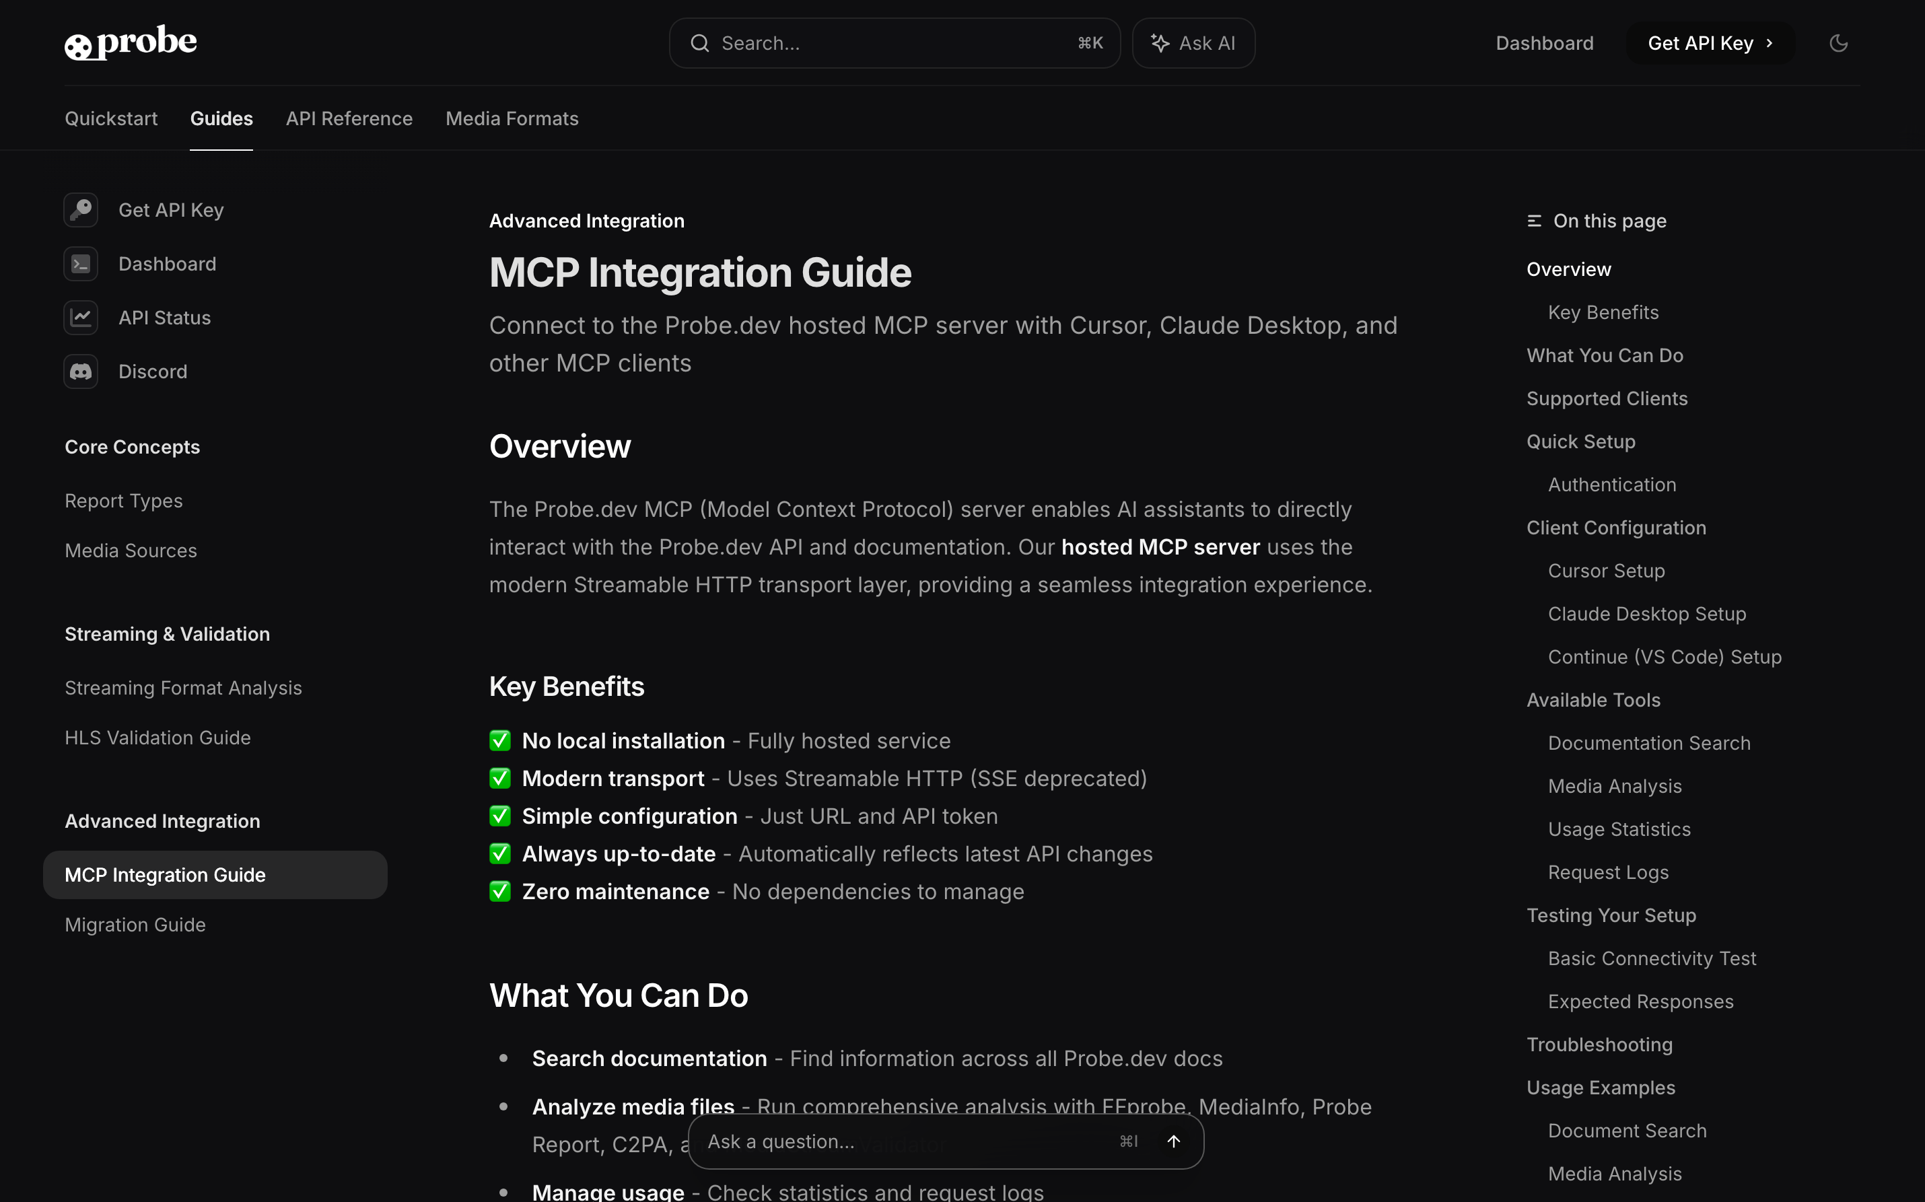Click the sparkle Ask AI button
1925x1202 pixels.
(x=1193, y=43)
